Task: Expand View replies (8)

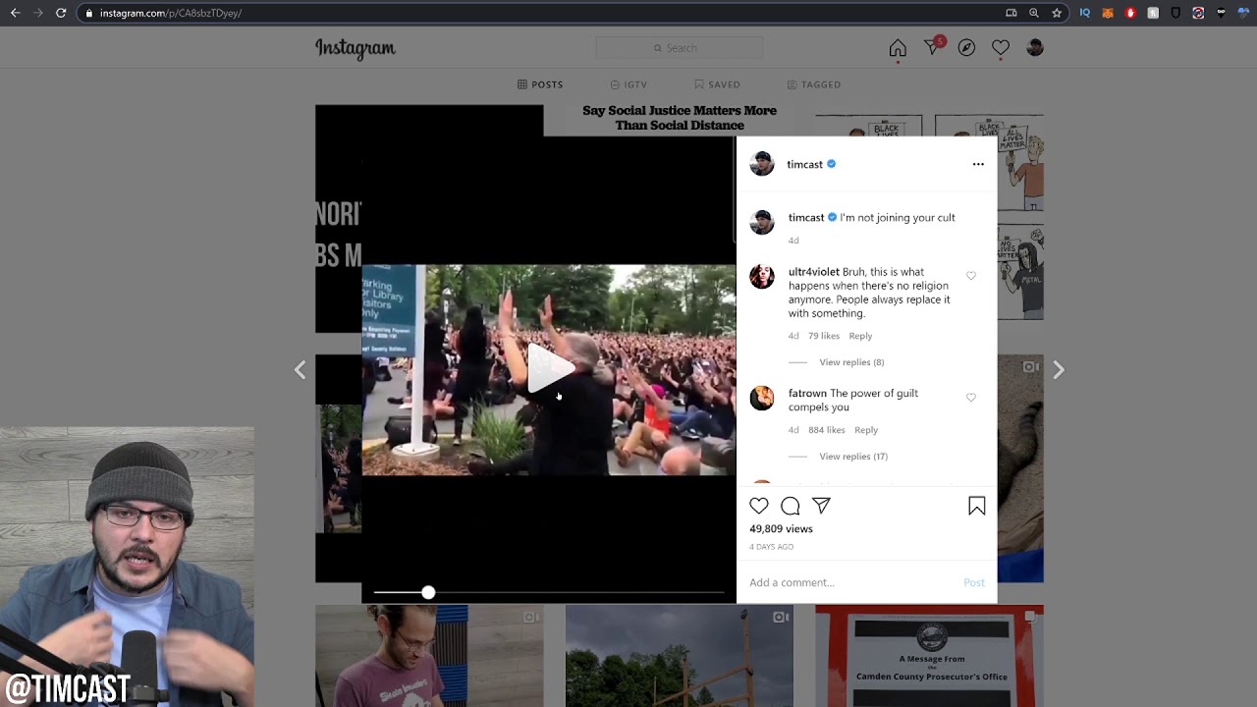Action: [x=851, y=362]
